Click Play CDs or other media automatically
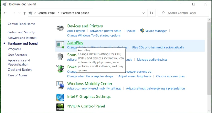This screenshot has height=113, width=212. click(158, 48)
